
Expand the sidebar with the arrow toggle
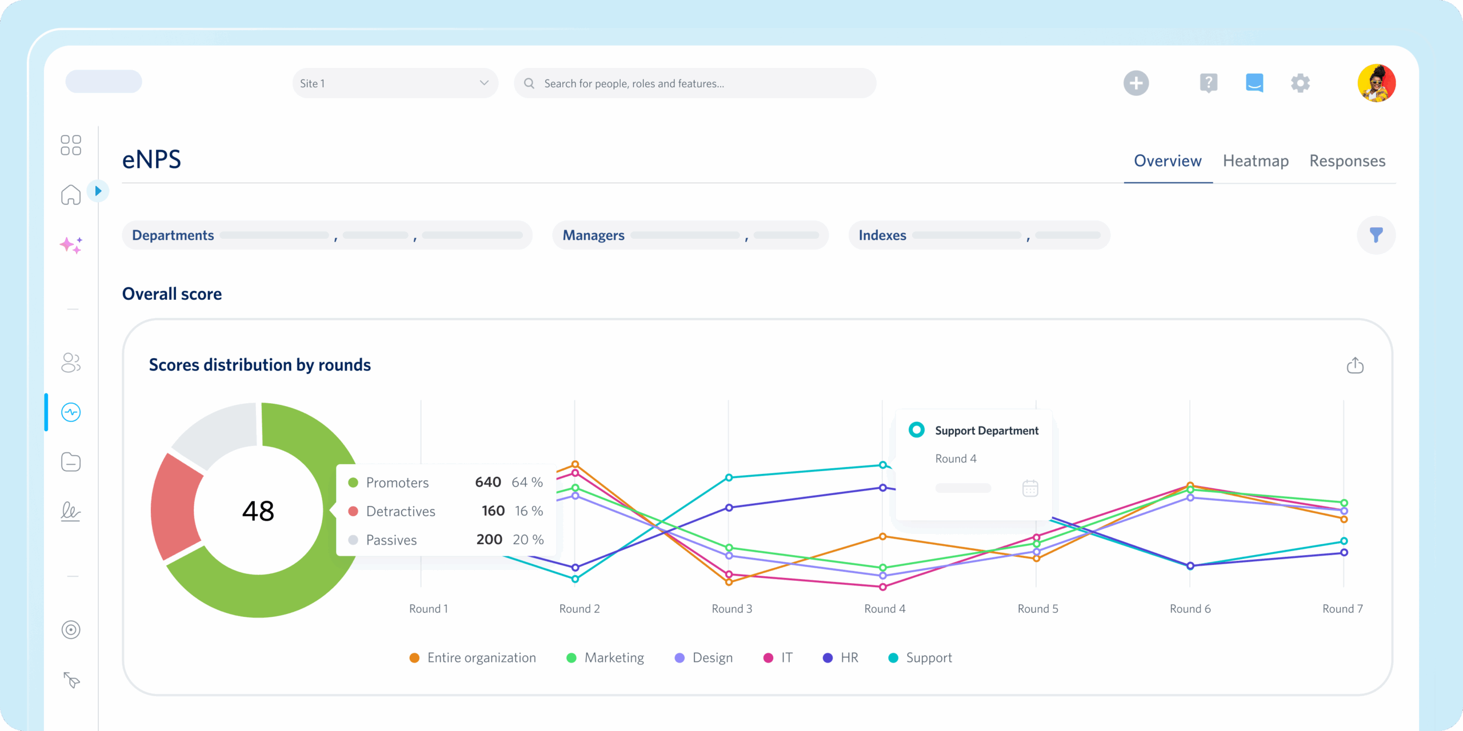(98, 191)
